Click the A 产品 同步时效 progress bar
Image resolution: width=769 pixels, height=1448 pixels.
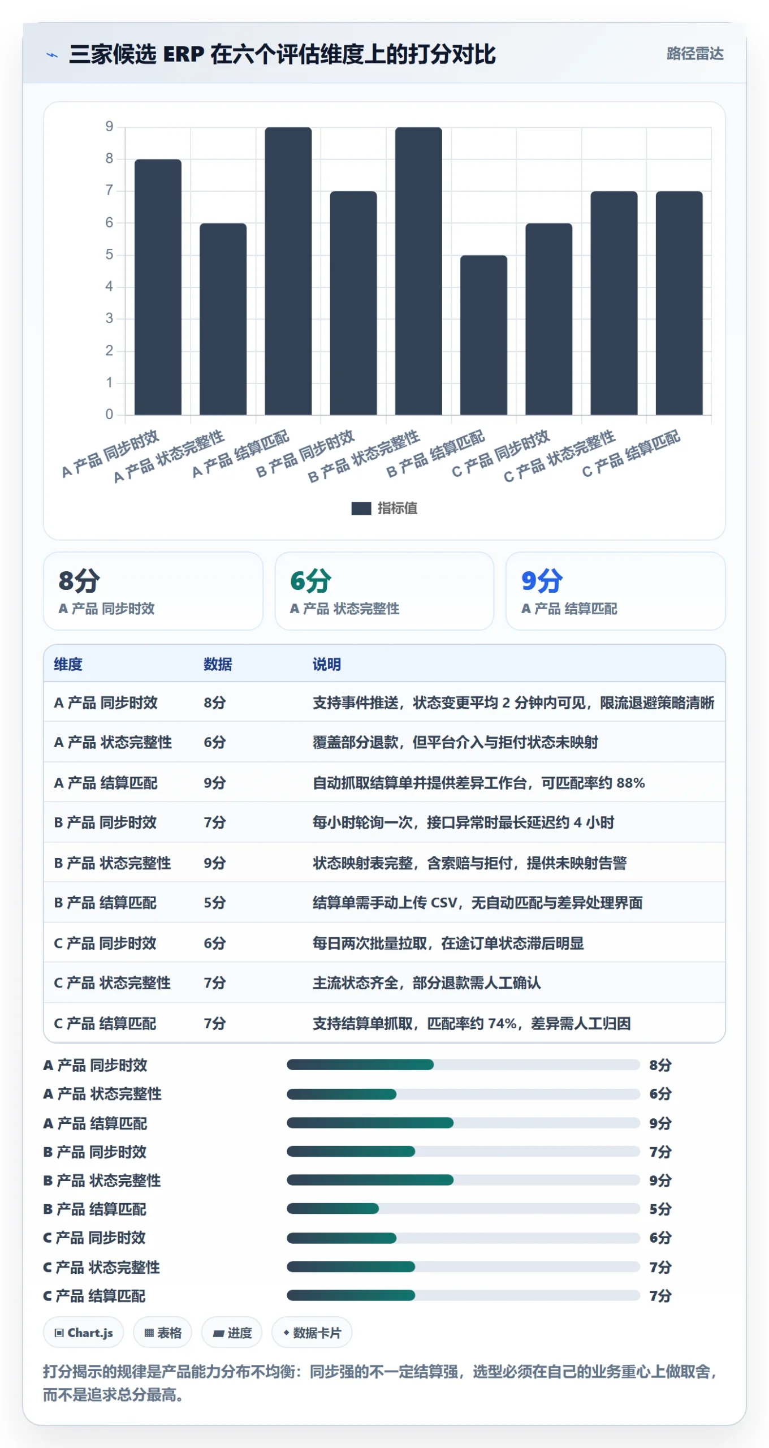463,1065
